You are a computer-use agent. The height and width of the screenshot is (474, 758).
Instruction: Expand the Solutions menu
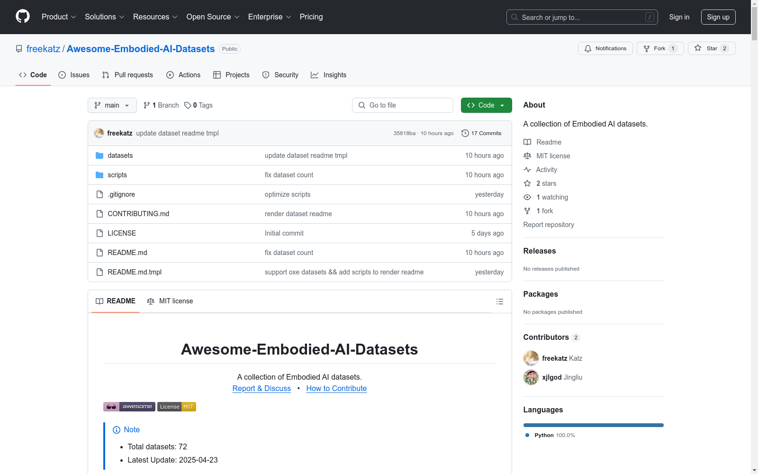105,17
